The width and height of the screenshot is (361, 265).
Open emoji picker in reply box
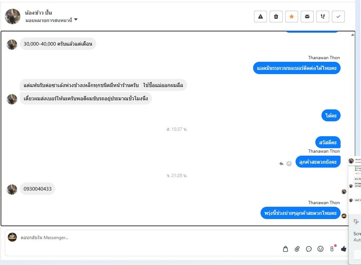pyautogui.click(x=320, y=249)
